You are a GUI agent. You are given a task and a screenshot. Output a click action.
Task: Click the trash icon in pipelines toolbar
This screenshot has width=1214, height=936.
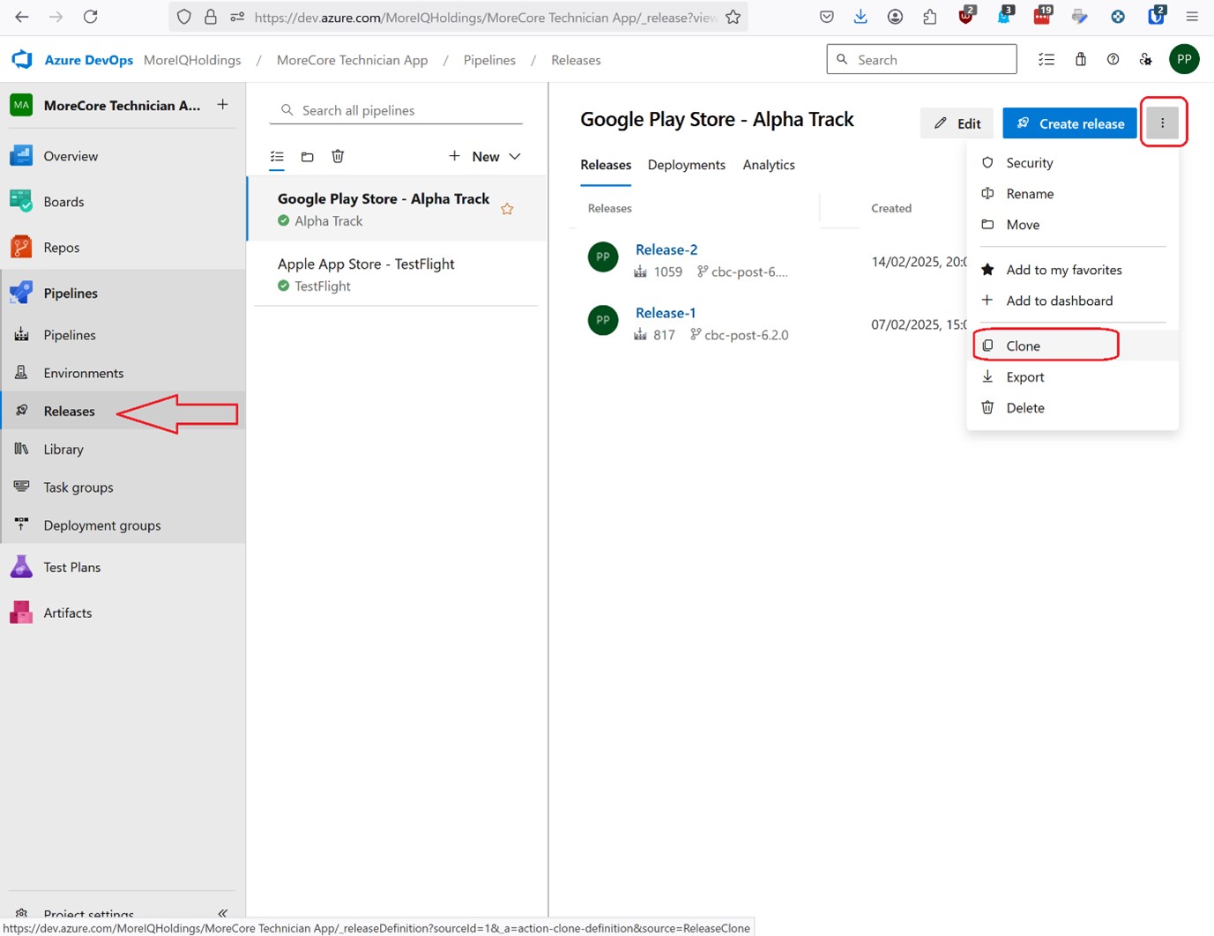tap(338, 156)
